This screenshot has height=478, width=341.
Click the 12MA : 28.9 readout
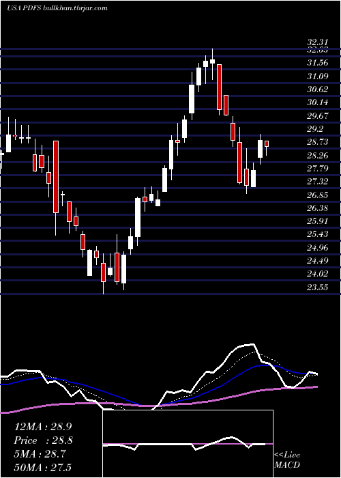point(43,427)
